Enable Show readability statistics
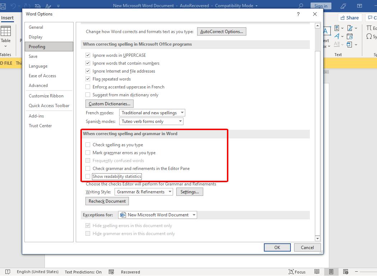377x276 pixels. pyautogui.click(x=88, y=176)
